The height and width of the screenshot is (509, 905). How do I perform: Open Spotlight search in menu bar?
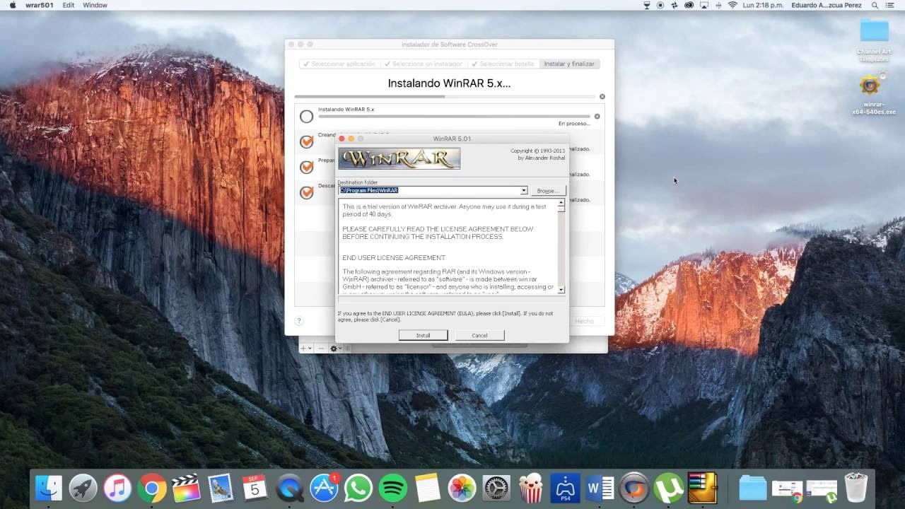coord(874,5)
